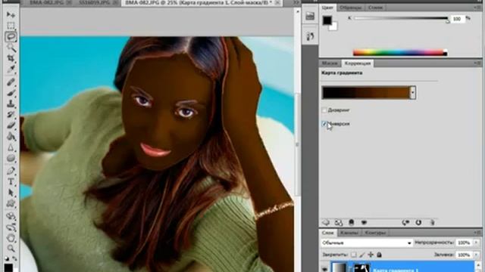
Task: Switch to the Masks (Маски) tab
Action: pyautogui.click(x=330, y=63)
